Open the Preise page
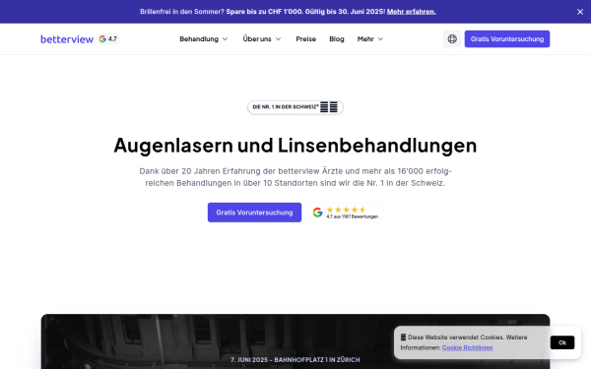Viewport: 591px width, 369px height. (x=305, y=39)
